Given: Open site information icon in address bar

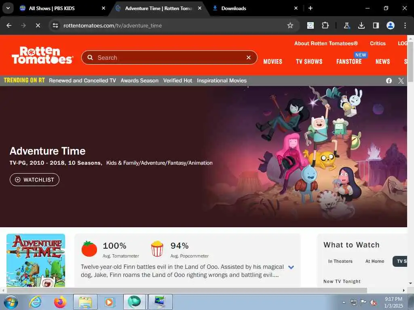Looking at the screenshot, I should coord(55,25).
